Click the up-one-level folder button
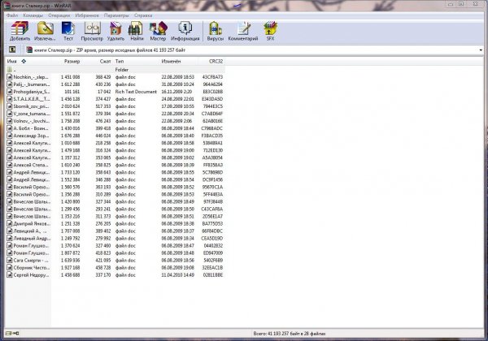The image size is (488, 341). [12, 50]
